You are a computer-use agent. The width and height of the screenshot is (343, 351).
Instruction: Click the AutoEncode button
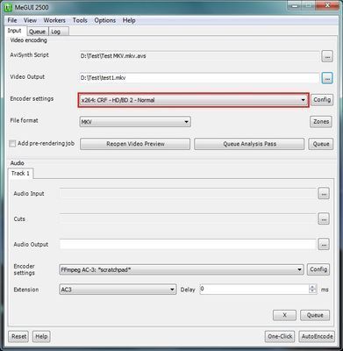point(317,336)
